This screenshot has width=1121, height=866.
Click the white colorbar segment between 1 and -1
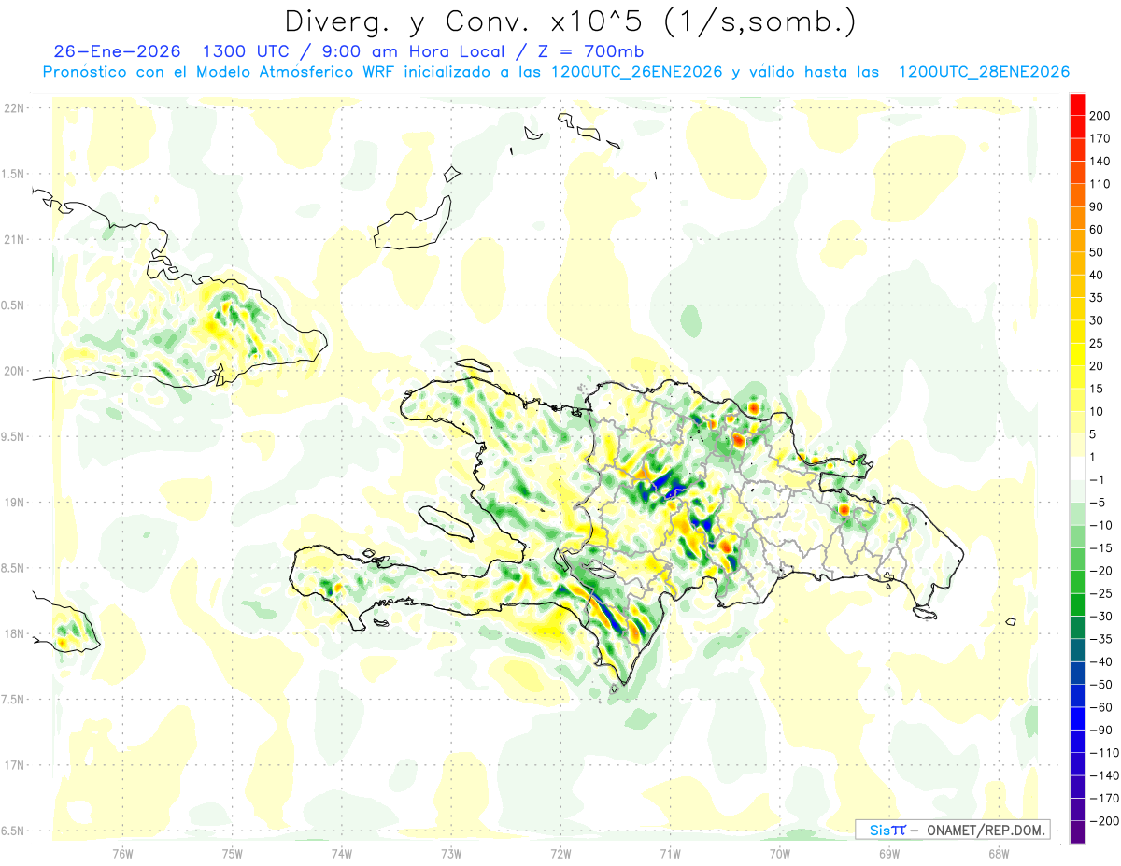pos(1077,468)
